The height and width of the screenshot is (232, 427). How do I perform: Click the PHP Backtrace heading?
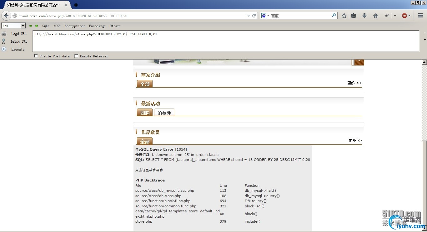pos(150,180)
